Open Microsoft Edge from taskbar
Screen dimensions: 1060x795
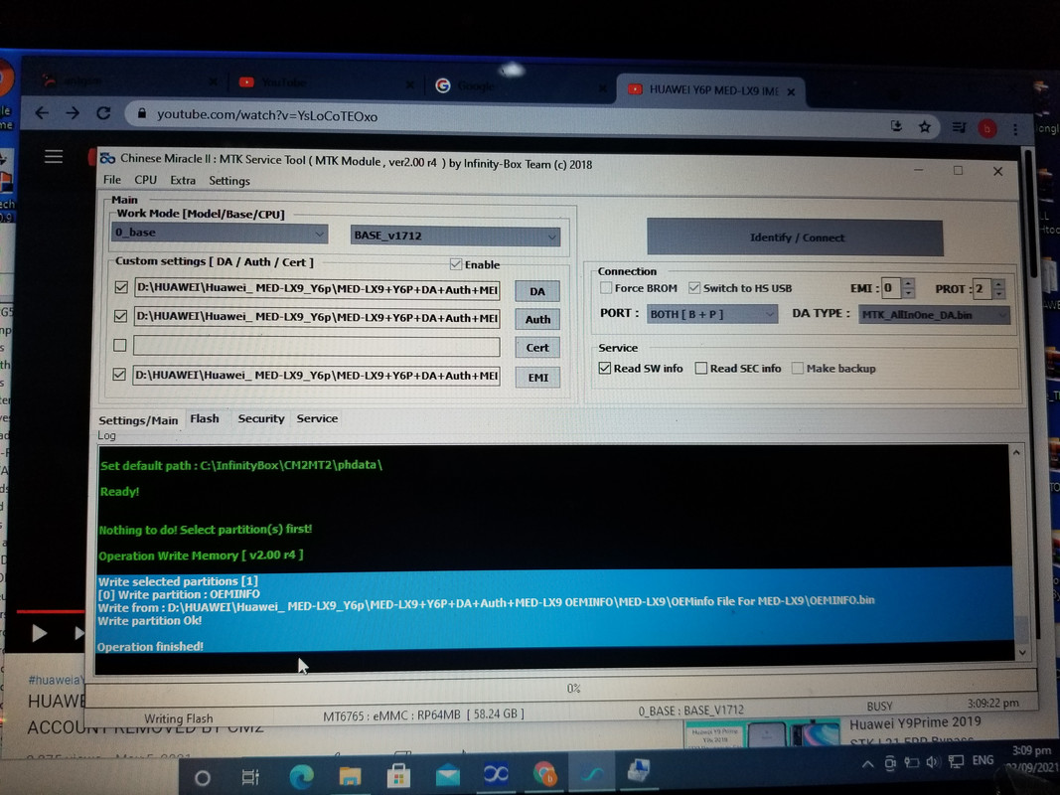301,777
